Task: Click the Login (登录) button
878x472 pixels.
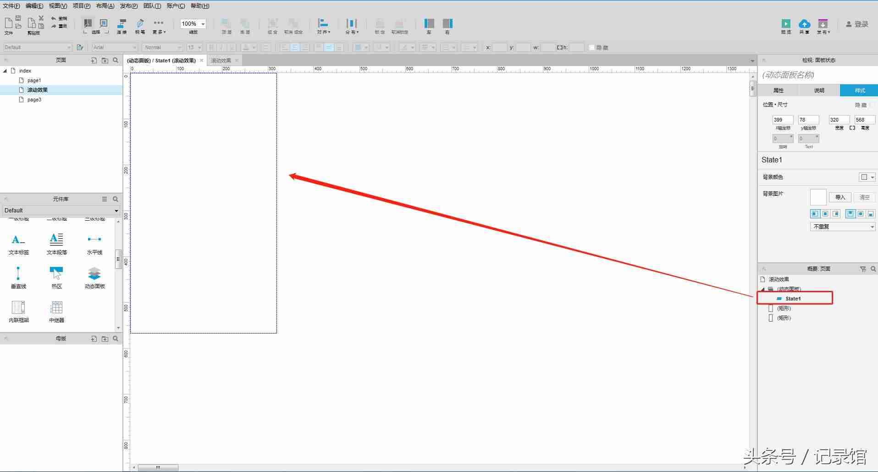Action: click(857, 24)
